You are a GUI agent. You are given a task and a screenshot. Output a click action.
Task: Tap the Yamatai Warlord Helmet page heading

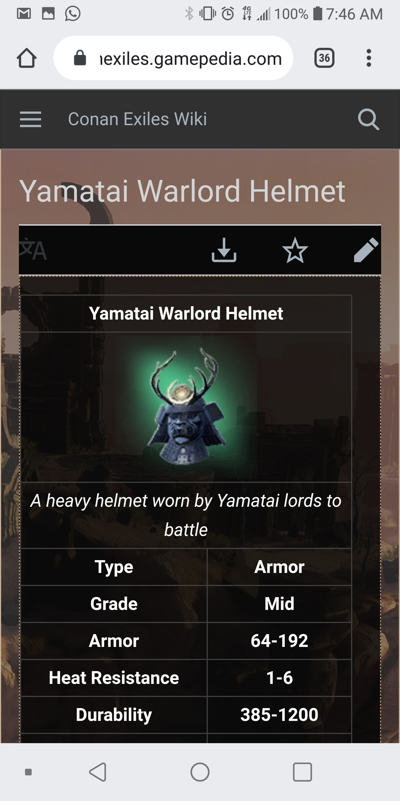tap(182, 191)
